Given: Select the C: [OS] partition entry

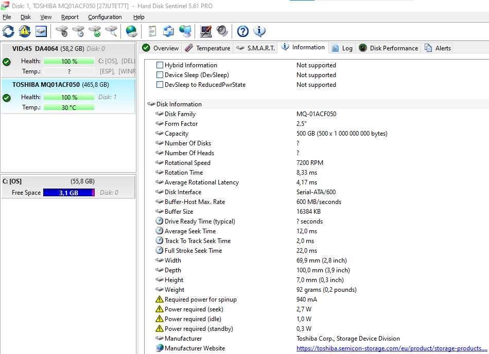Looking at the screenshot, I should pos(68,187).
